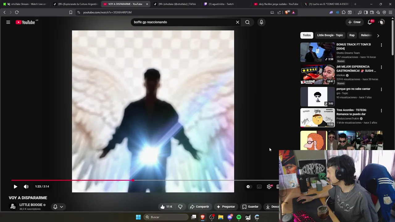Open BONUS TRACK FT TOMY.B thumbnail
The width and height of the screenshot is (395, 222).
click(318, 52)
